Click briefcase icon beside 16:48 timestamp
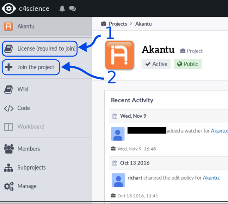228x204 pixels. point(113,148)
